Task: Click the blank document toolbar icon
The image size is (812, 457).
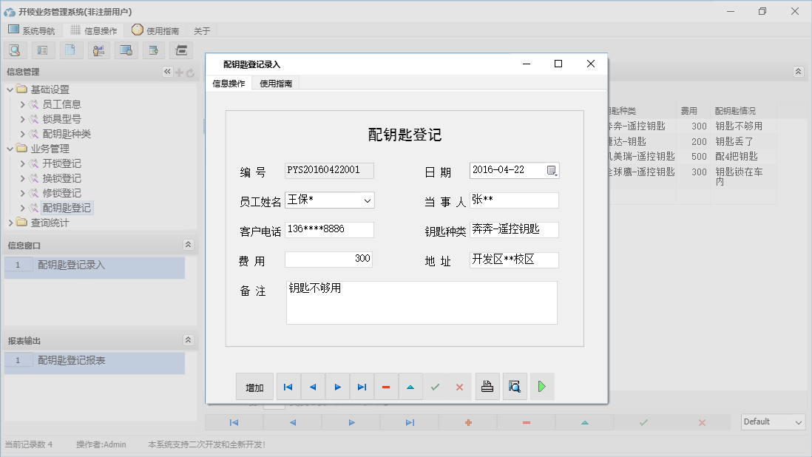Action: (70, 50)
